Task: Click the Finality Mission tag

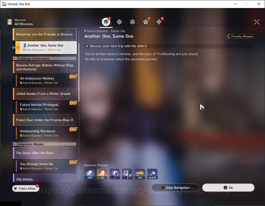Action: [x=241, y=36]
